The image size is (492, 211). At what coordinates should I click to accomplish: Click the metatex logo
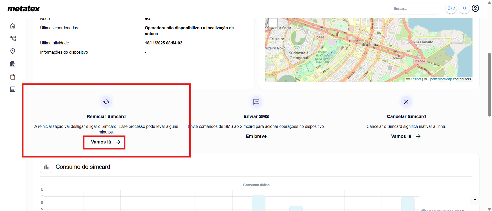click(x=24, y=9)
